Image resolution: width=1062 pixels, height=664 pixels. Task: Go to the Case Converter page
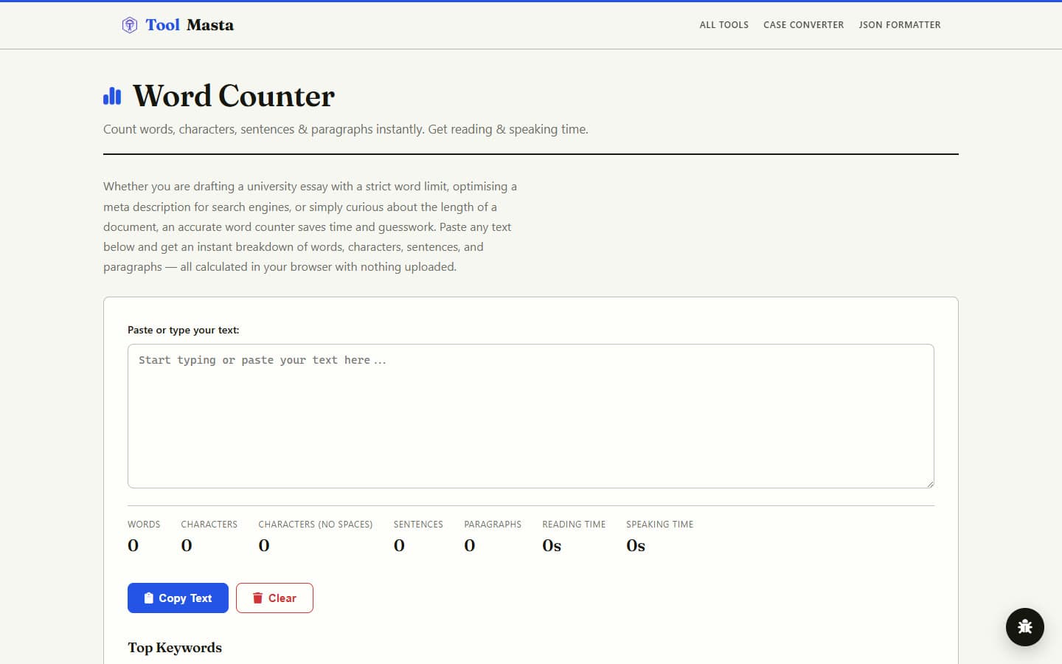pos(804,25)
